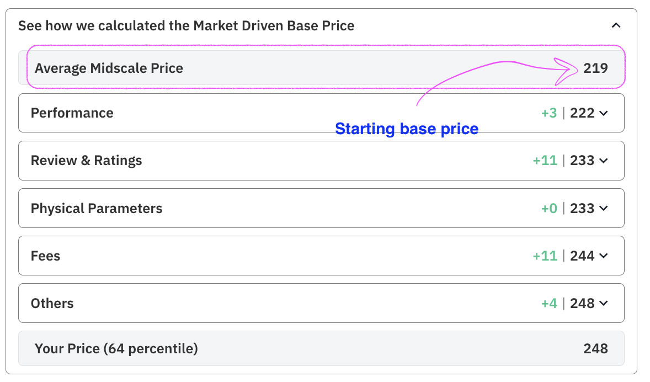Click the top collapse chevron icon
Image resolution: width=650 pixels, height=382 pixels.
pyautogui.click(x=616, y=25)
